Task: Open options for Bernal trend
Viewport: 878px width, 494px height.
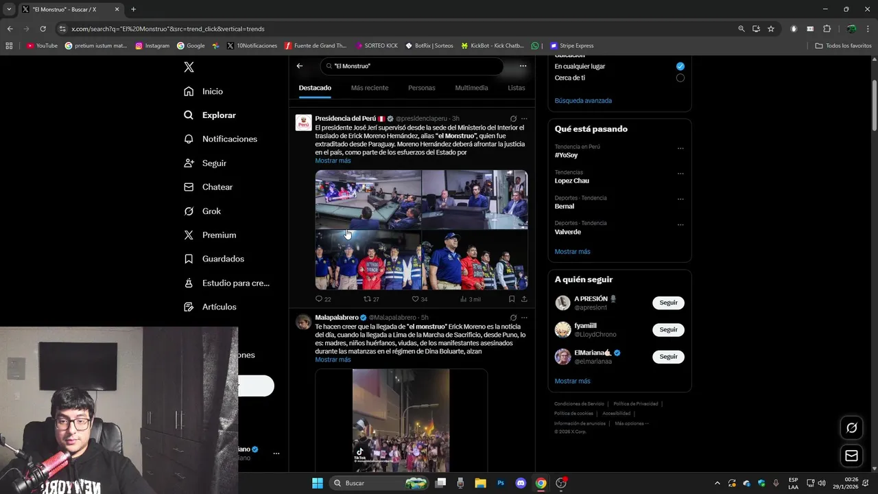Action: tap(680, 199)
